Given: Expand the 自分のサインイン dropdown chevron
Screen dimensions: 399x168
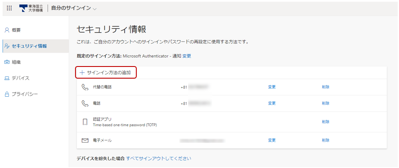Looking at the screenshot, I should pyautogui.click(x=94, y=9).
